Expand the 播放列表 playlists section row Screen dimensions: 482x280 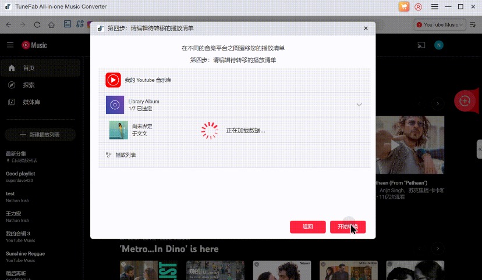coord(126,155)
